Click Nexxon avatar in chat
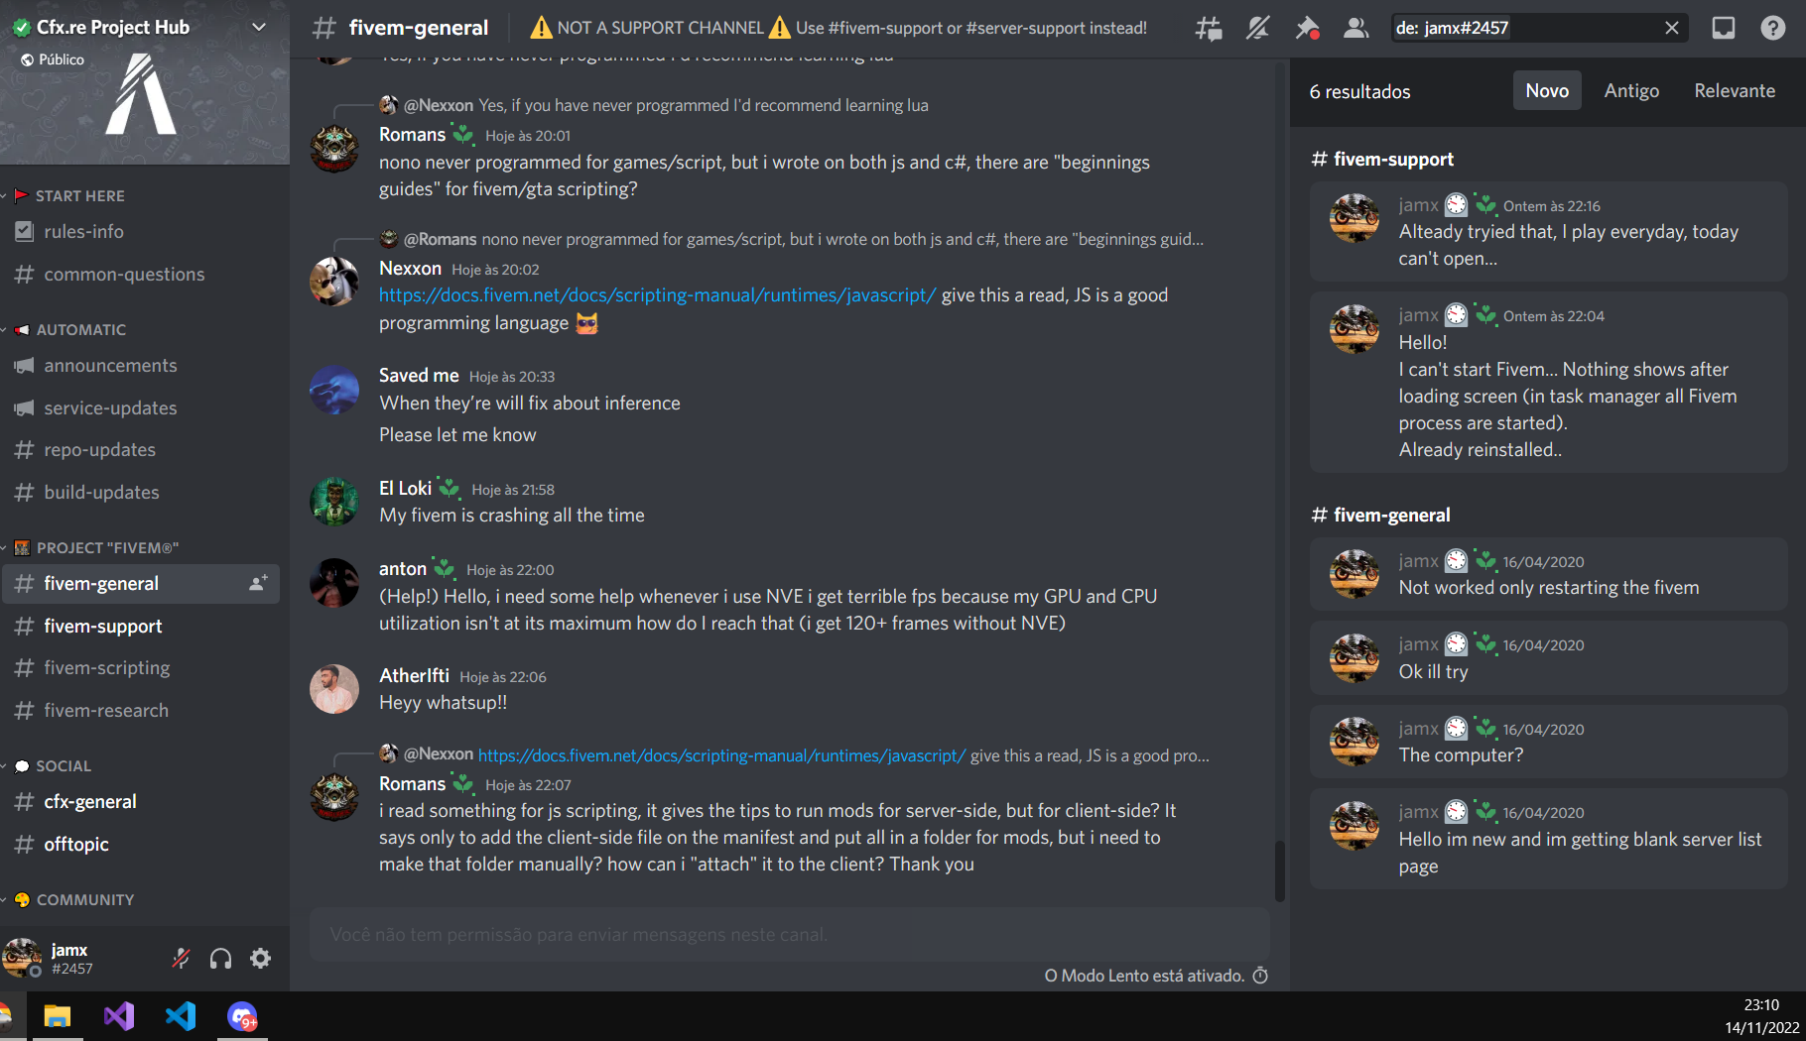1806x1041 pixels. coord(334,282)
